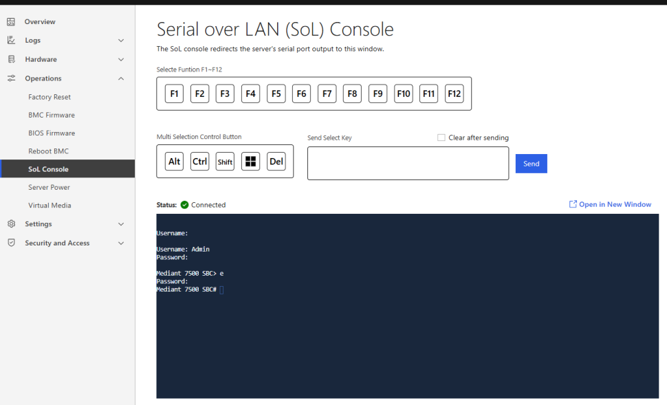Click the Settings label in sidebar
Viewport: 667px width, 405px height.
click(x=39, y=223)
